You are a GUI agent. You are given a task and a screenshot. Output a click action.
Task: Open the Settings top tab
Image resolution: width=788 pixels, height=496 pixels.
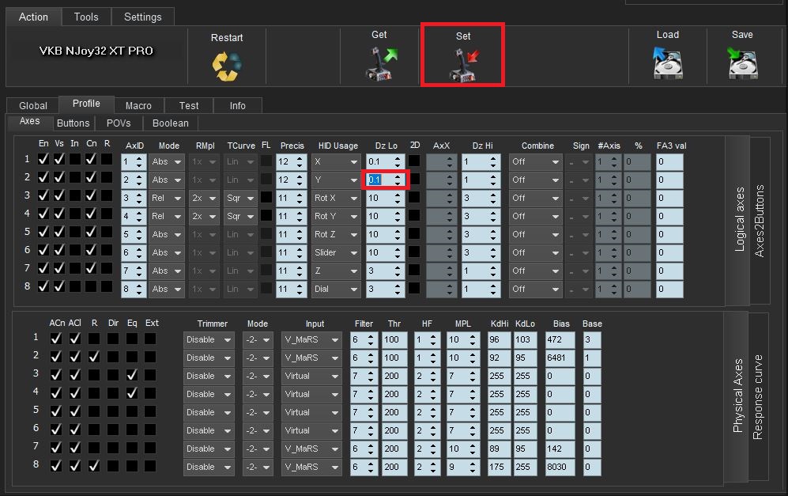pos(143,17)
